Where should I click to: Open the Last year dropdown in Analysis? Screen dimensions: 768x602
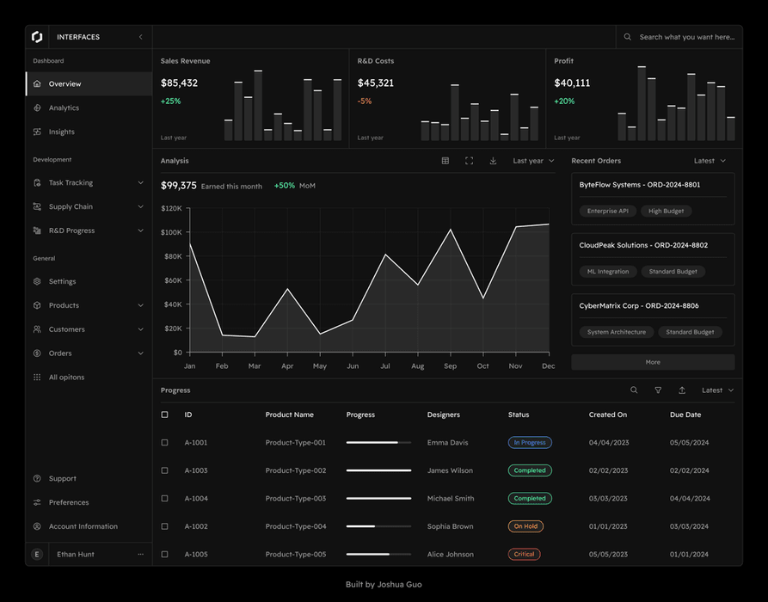point(533,161)
